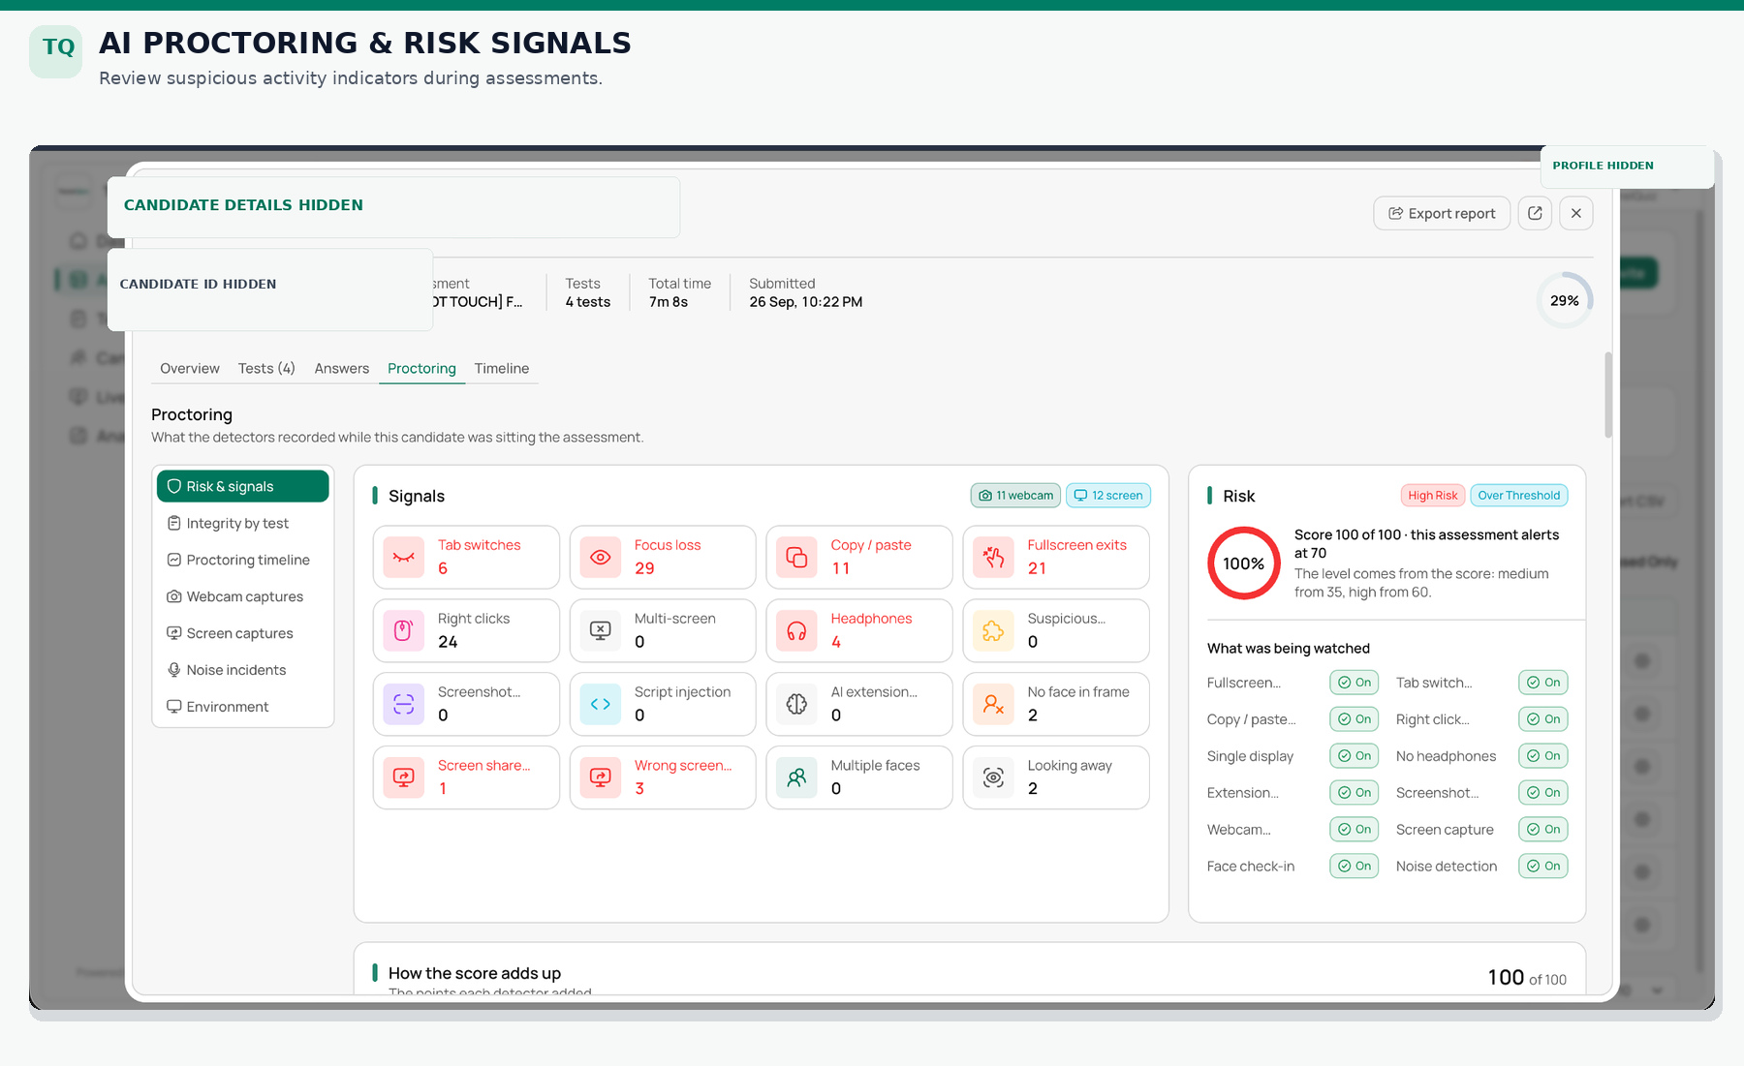Click the Multiple faces icon
Screen dimensions: 1744x1066
click(796, 777)
